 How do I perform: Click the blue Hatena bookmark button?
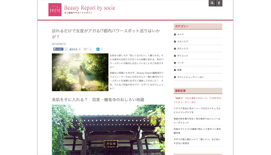tap(98, 49)
